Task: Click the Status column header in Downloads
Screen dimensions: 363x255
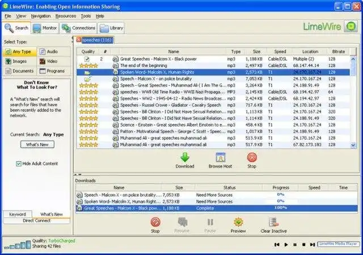Action: 229,187
